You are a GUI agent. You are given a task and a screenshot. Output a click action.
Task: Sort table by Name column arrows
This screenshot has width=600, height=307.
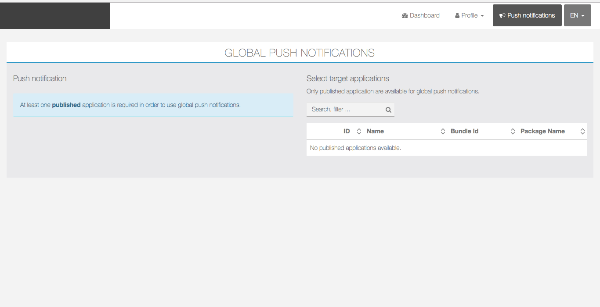(x=443, y=132)
